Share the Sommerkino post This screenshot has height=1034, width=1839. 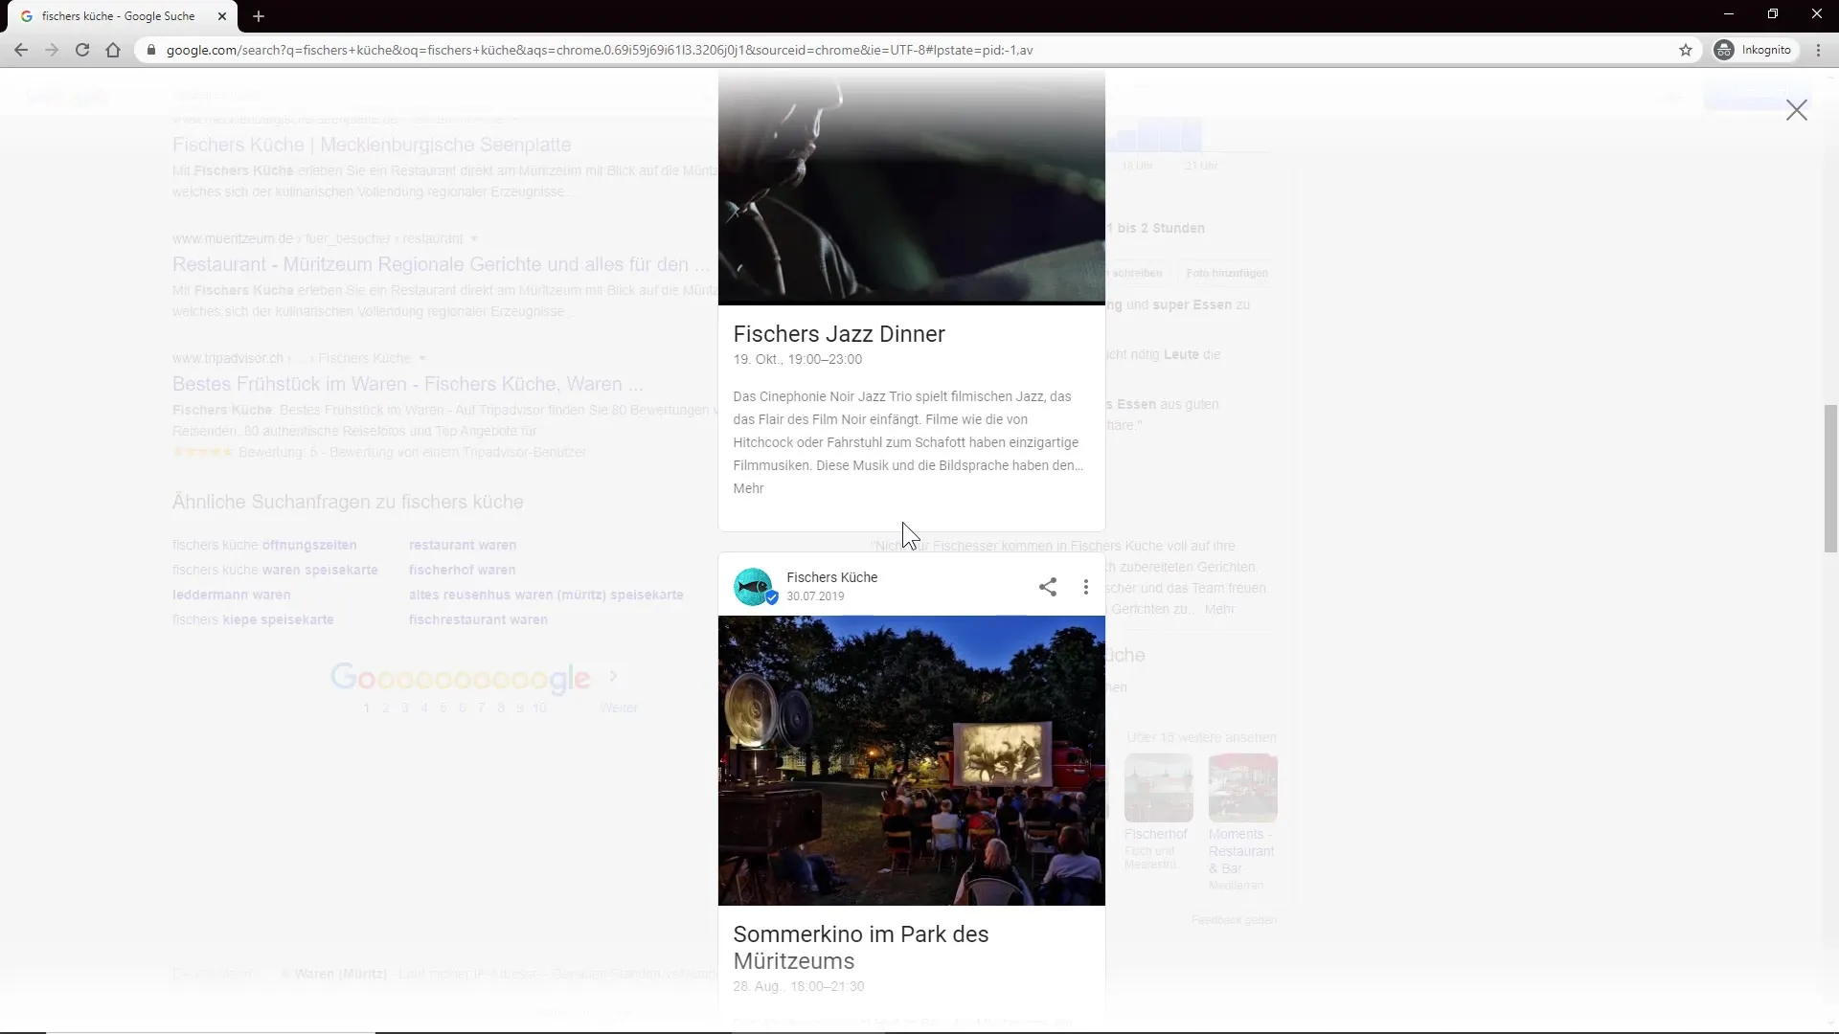[1048, 587]
